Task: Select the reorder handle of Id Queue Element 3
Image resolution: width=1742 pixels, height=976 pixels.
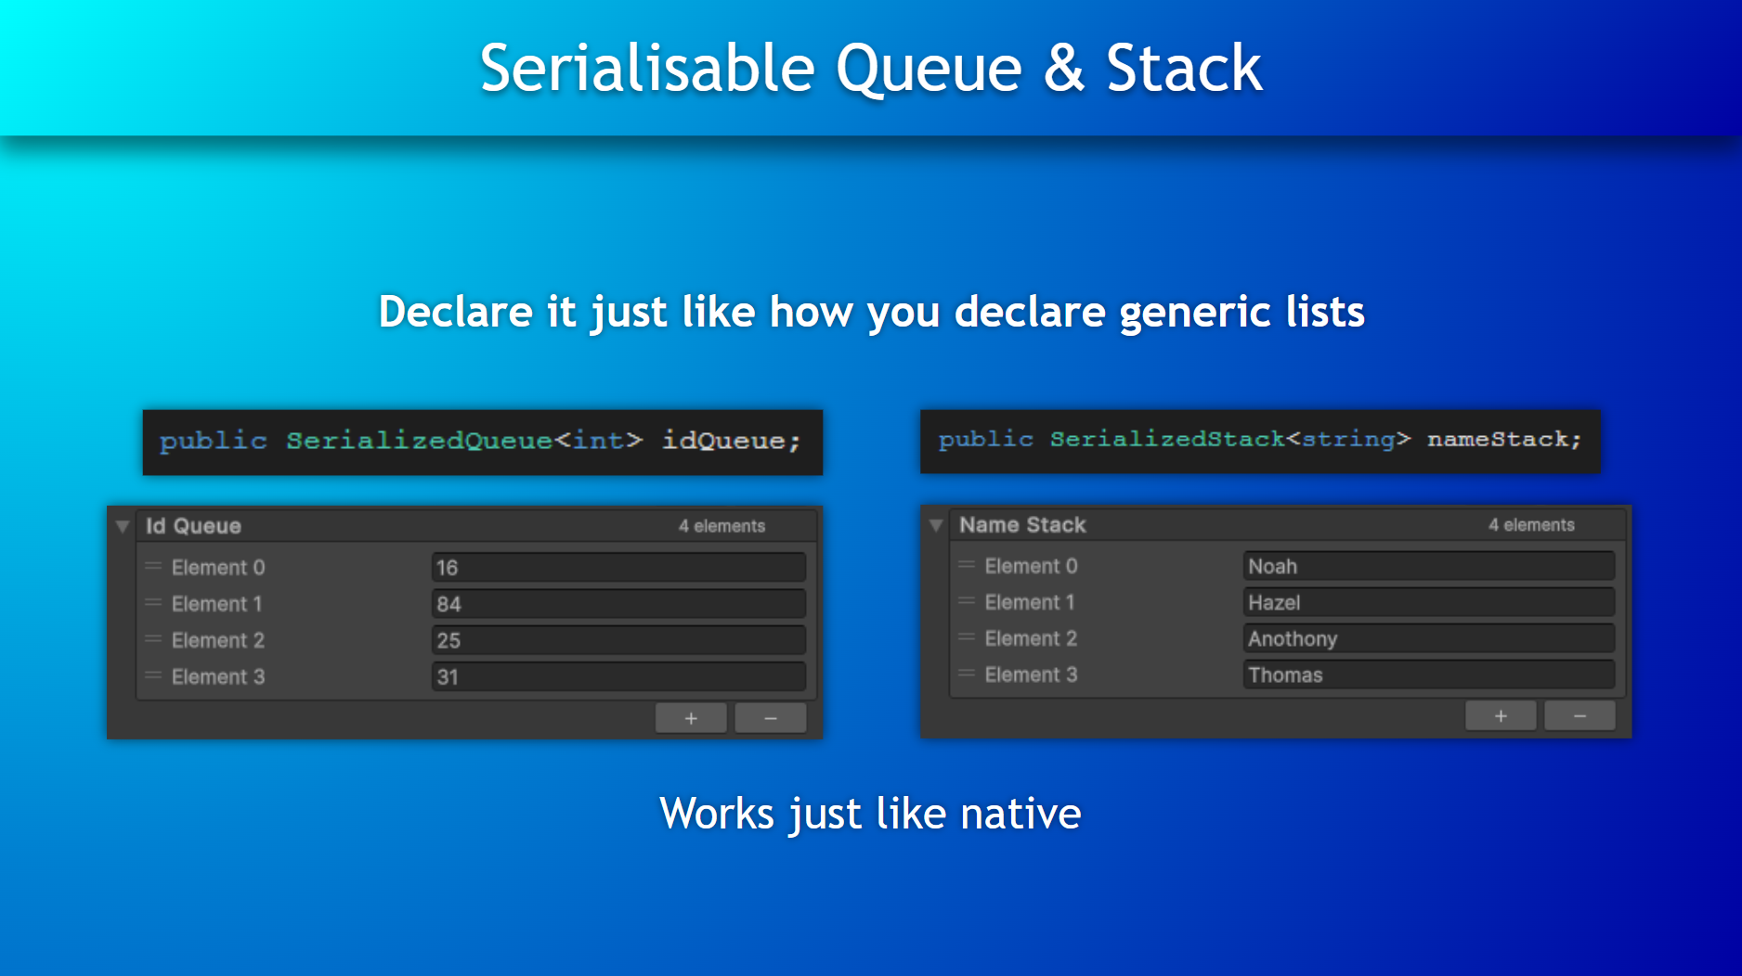Action: pyautogui.click(x=153, y=675)
